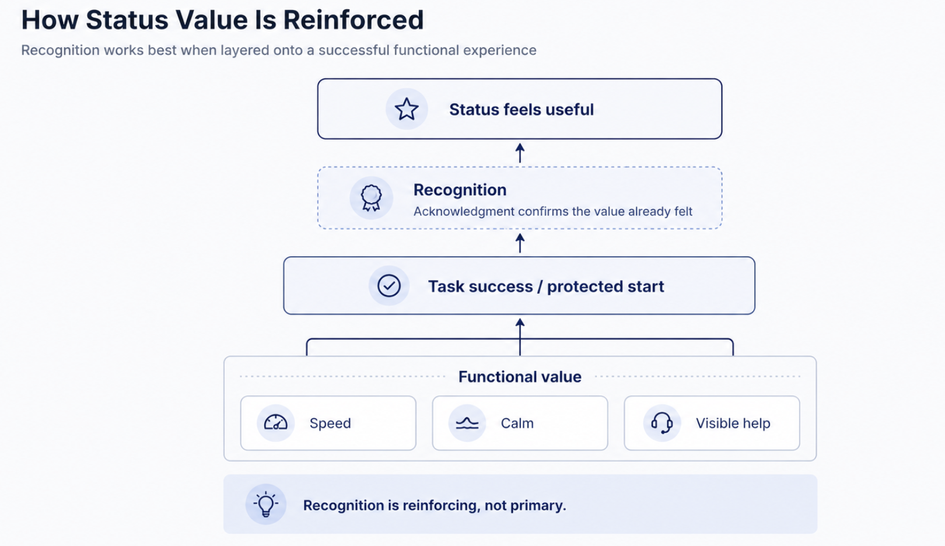Viewport: 945px width, 546px height.
Task: Click the Visible help card label
Action: point(733,423)
